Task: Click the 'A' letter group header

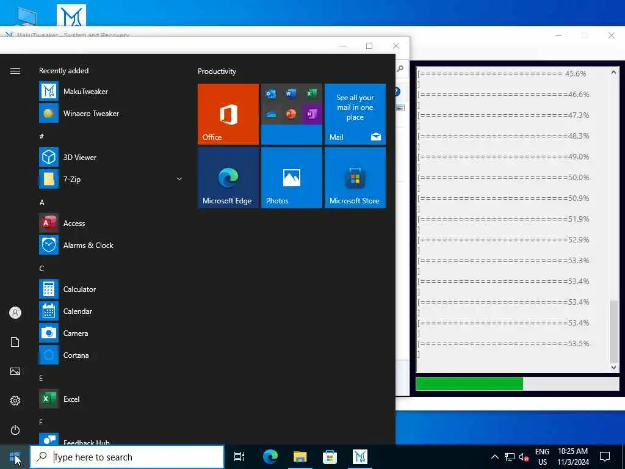Action: click(42, 203)
